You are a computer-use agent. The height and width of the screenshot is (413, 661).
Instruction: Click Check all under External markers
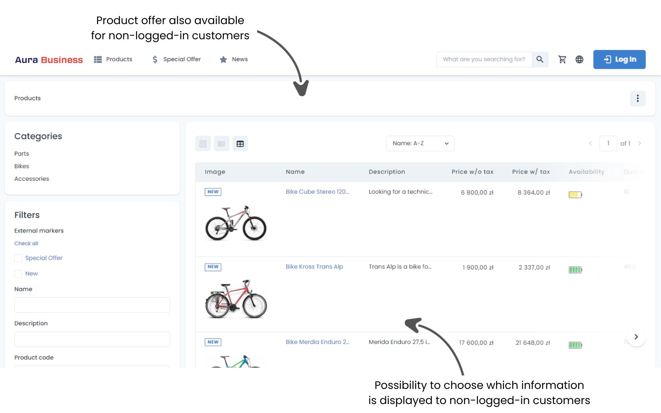26,243
